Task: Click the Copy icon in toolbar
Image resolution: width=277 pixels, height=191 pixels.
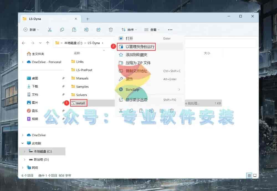Action: click(x=62, y=30)
